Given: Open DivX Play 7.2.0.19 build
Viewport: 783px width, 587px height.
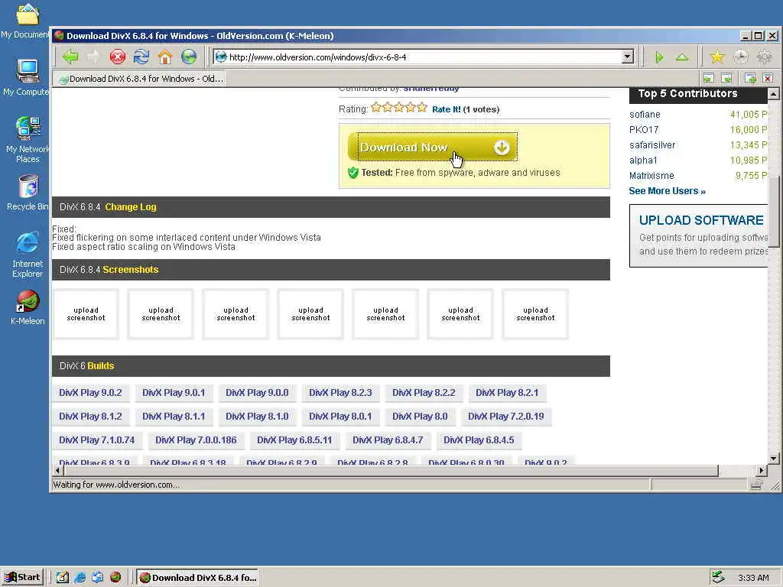Looking at the screenshot, I should point(506,417).
